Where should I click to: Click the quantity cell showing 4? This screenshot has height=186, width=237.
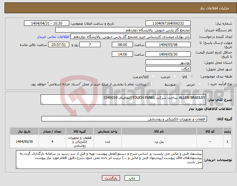tap(52, 142)
